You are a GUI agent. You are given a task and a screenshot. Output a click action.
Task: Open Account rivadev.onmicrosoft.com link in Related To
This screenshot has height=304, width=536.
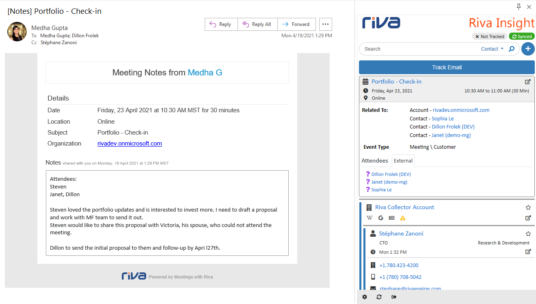[x=461, y=110]
